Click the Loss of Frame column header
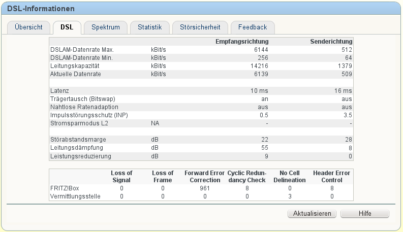This screenshot has width=403, height=232. tap(163, 177)
